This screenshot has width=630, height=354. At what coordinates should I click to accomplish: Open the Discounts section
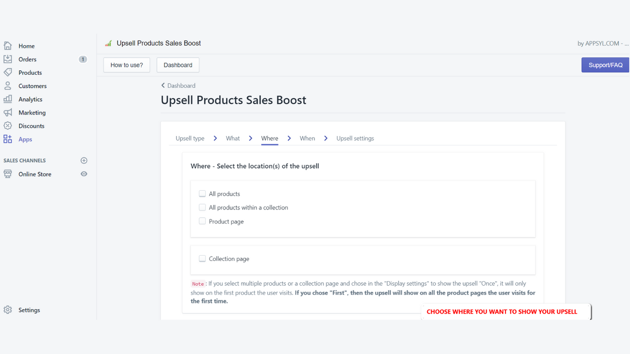[31, 125]
